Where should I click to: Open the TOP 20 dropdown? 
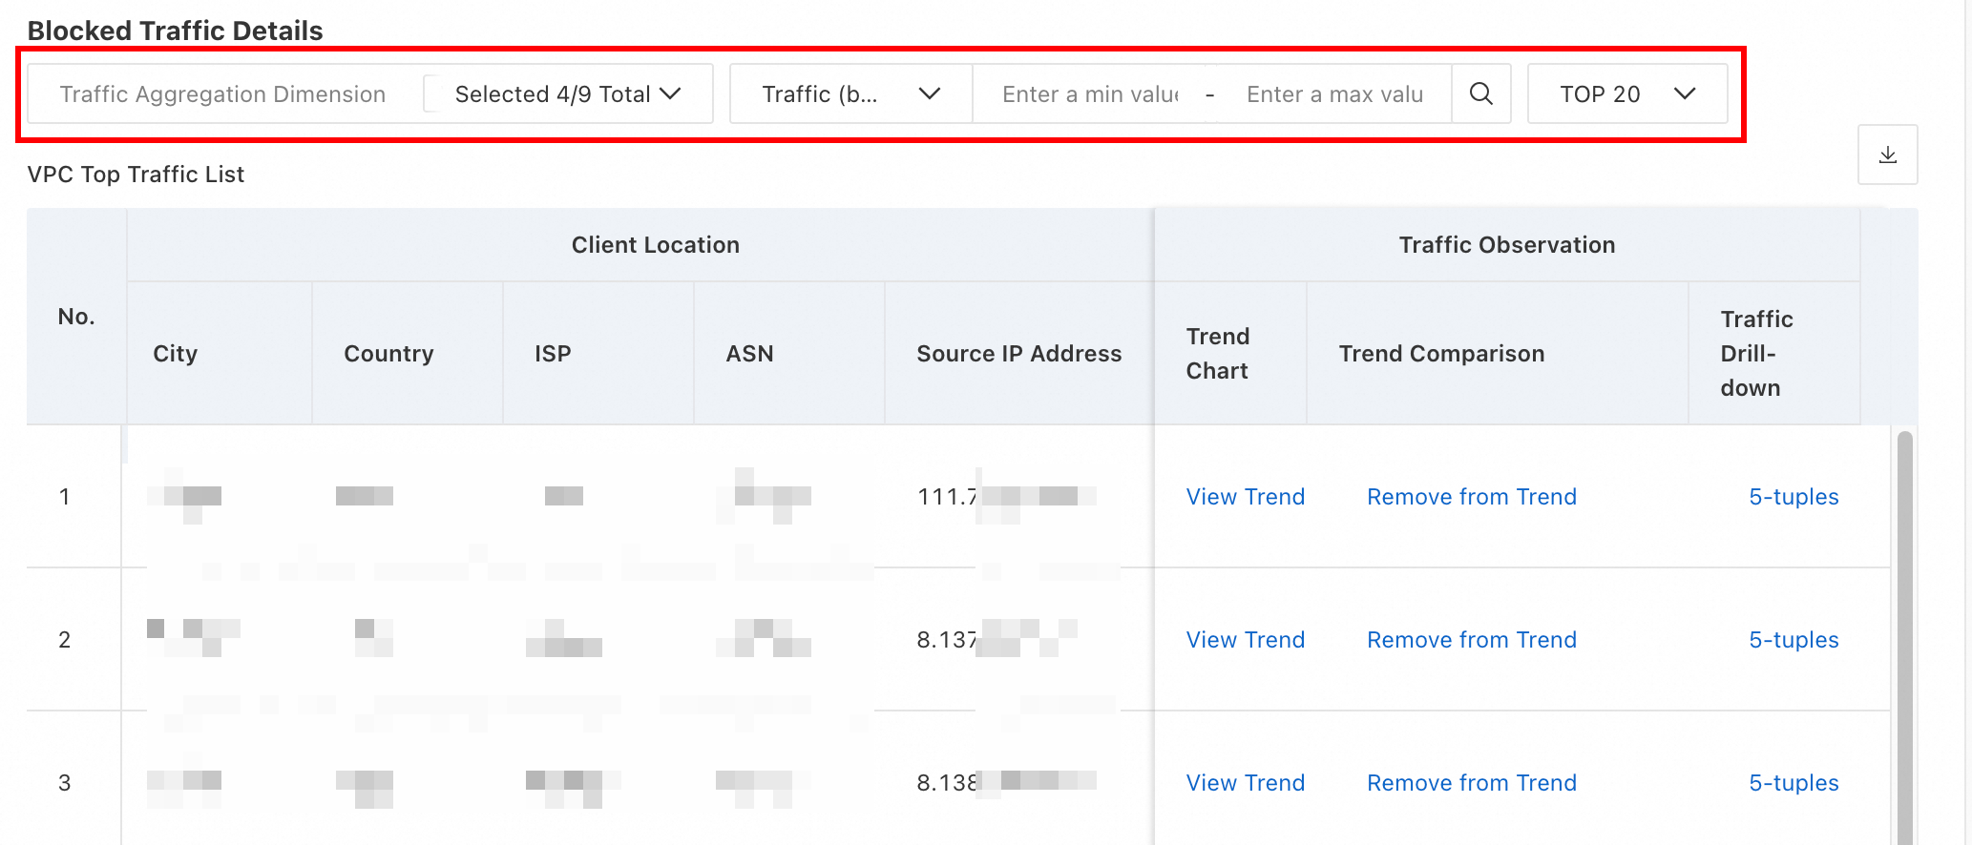(1626, 93)
